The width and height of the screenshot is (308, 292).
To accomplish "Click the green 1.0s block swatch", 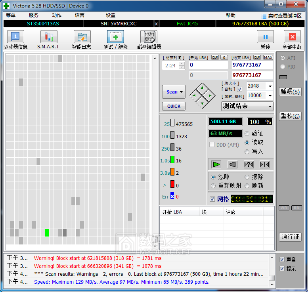I will coord(172,159).
